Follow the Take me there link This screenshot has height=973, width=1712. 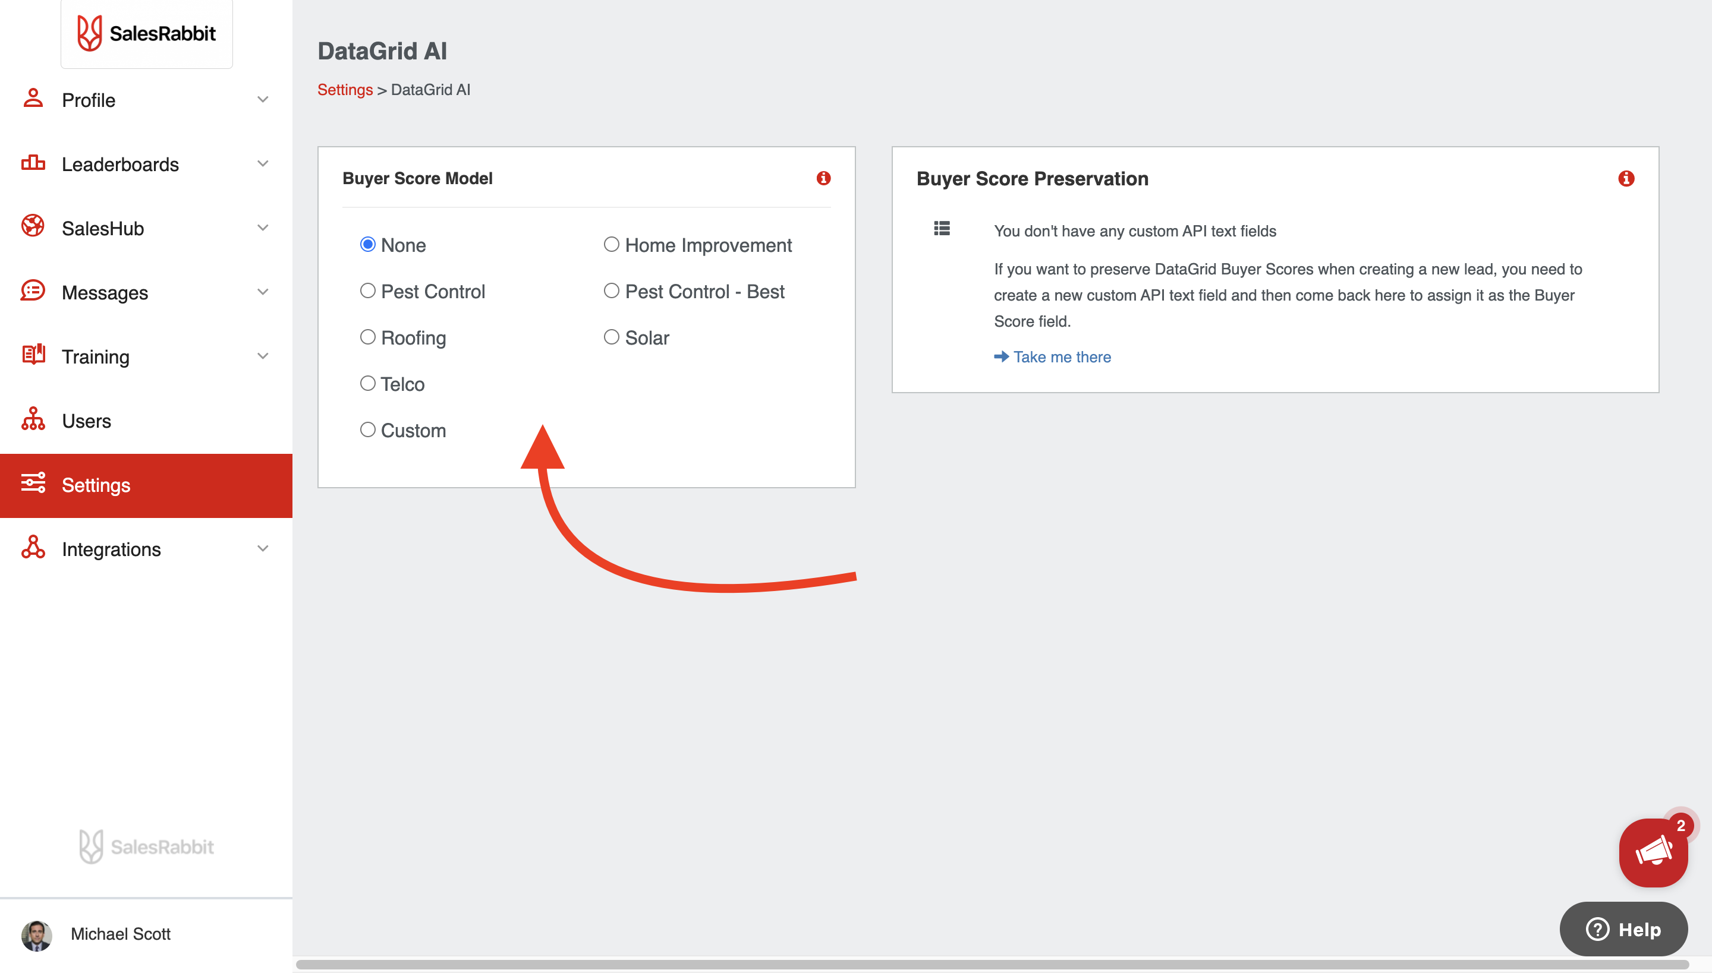click(1052, 357)
